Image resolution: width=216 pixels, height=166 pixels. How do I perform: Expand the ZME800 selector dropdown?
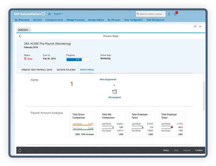24,30
